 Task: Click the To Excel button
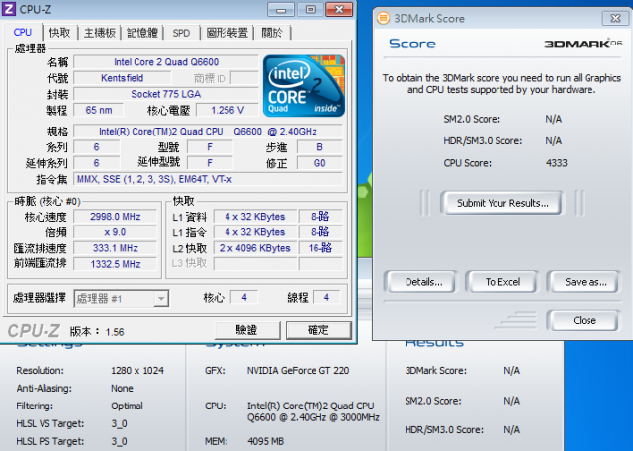pyautogui.click(x=502, y=282)
